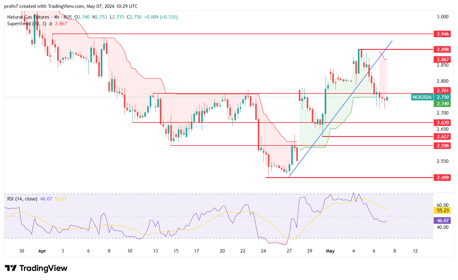This screenshot has height=280, width=458.
Task: Click the Apr label on the date axis
Action: point(42,251)
